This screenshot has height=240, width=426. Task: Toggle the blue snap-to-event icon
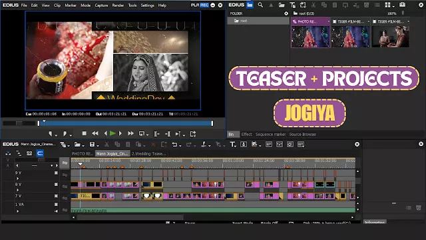(x=40, y=153)
